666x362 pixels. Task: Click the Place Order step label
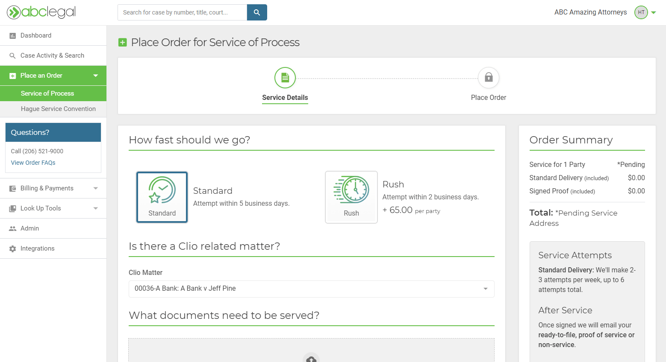point(489,98)
